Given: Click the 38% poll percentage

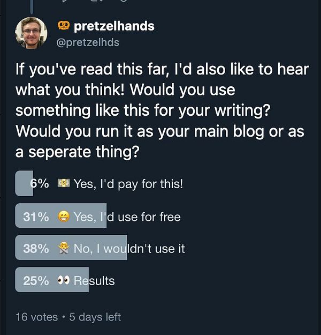Looking at the screenshot, I should [x=36, y=248].
